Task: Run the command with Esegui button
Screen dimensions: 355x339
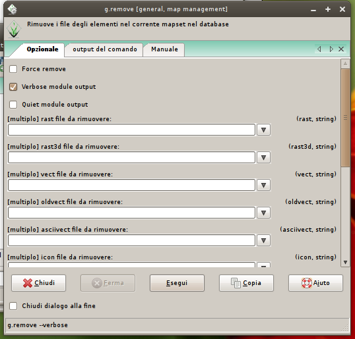Action: click(x=177, y=283)
